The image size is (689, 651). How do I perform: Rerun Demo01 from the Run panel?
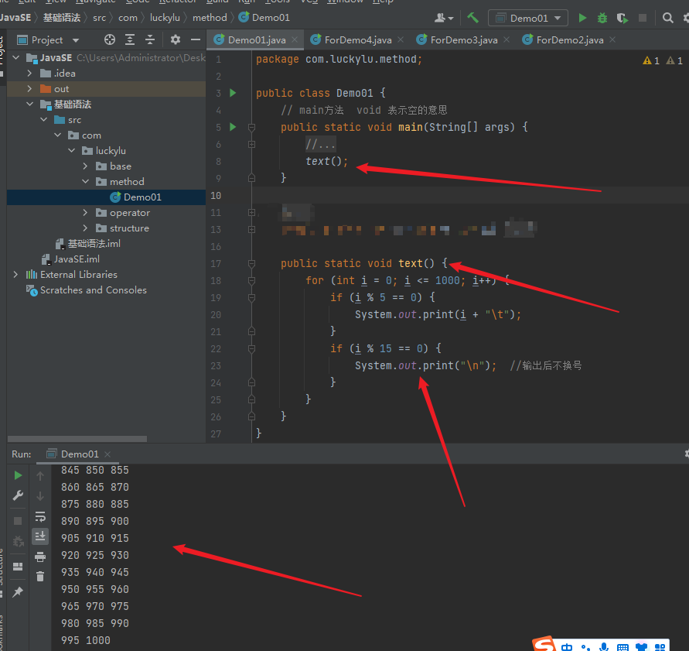pos(18,475)
